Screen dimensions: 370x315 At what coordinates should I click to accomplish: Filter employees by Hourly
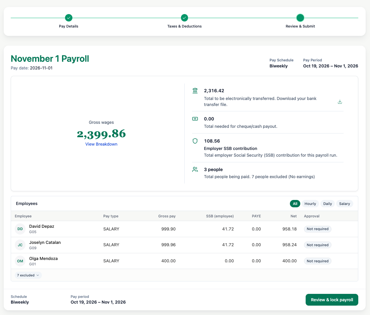coord(310,204)
